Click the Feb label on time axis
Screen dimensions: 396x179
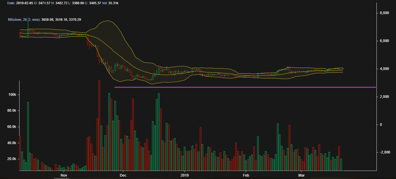coord(246,175)
